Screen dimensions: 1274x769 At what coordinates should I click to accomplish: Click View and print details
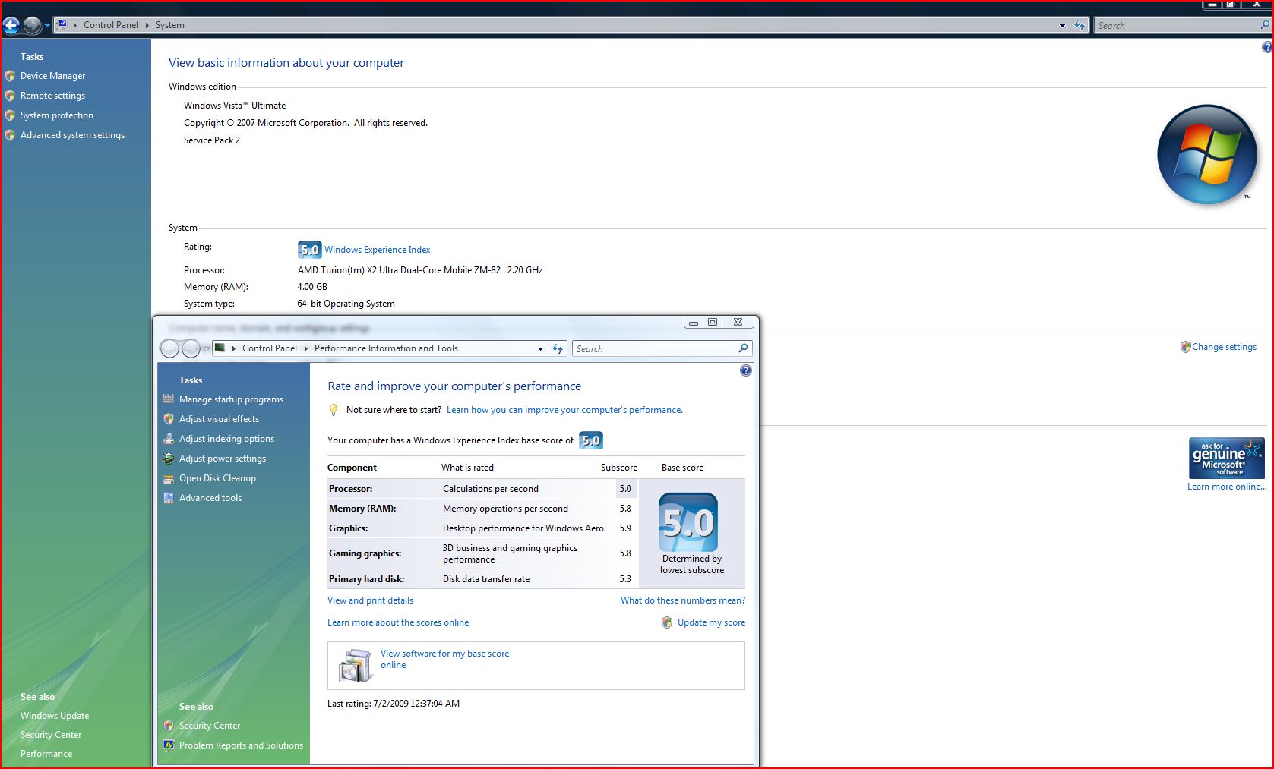[x=370, y=600]
